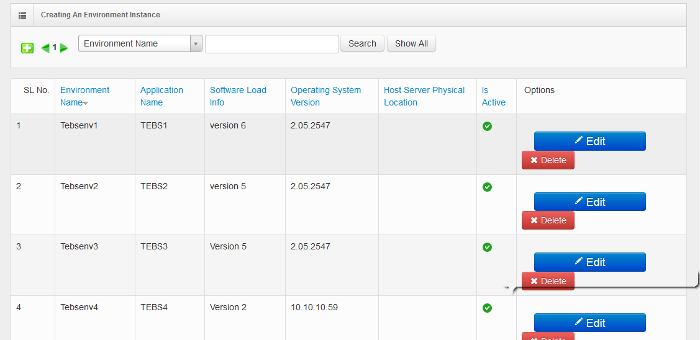Viewport: 700px width, 340px height.
Task: Click the active status icon for Tebsenv2
Action: click(487, 187)
